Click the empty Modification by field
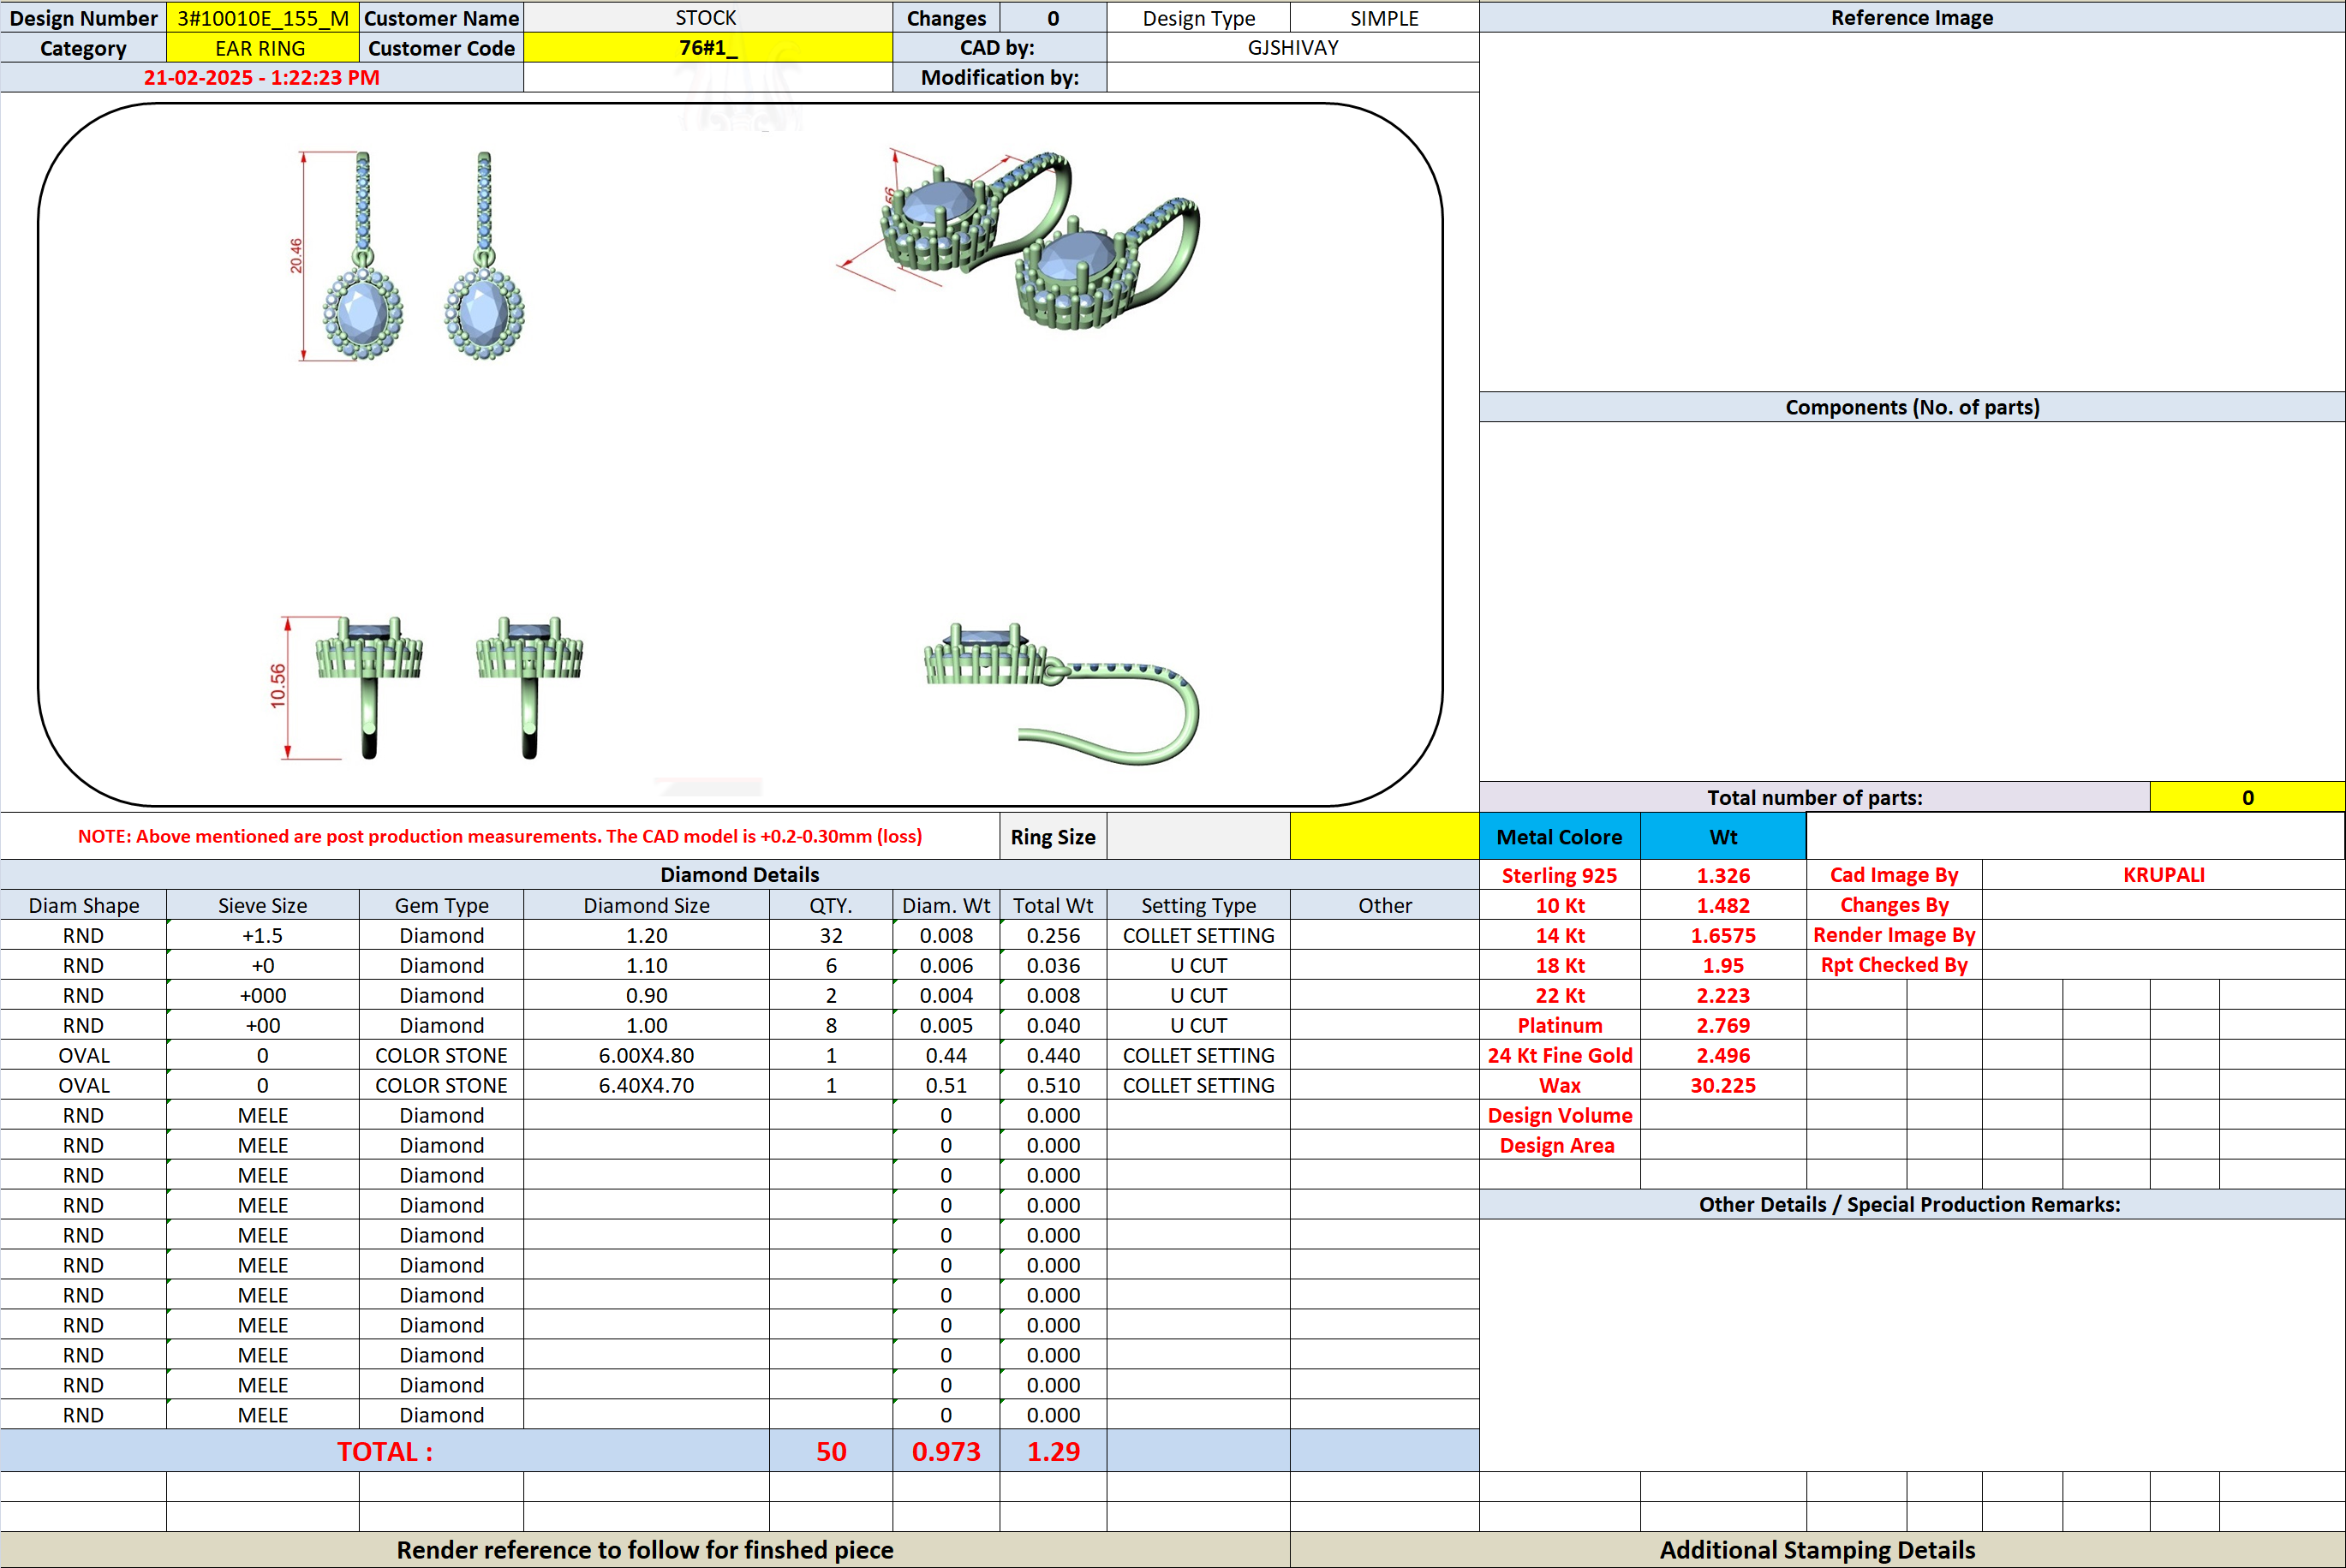 click(1292, 77)
